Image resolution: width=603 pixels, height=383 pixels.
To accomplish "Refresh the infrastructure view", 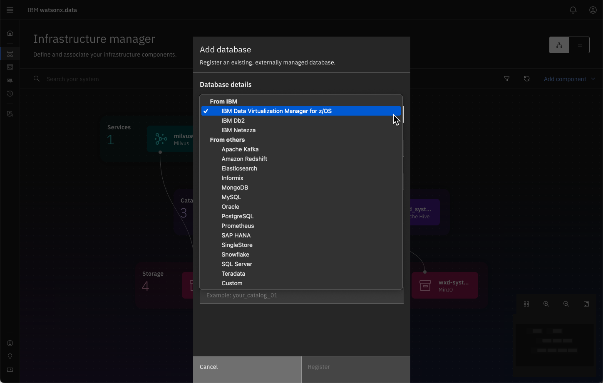I will tap(527, 79).
